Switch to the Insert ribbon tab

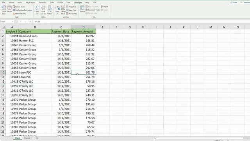pyautogui.click(x=20, y=2)
